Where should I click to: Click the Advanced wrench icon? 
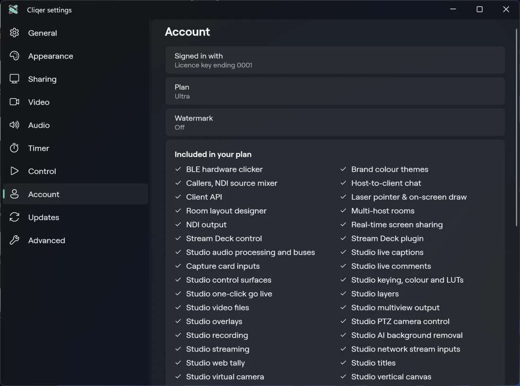(x=14, y=240)
